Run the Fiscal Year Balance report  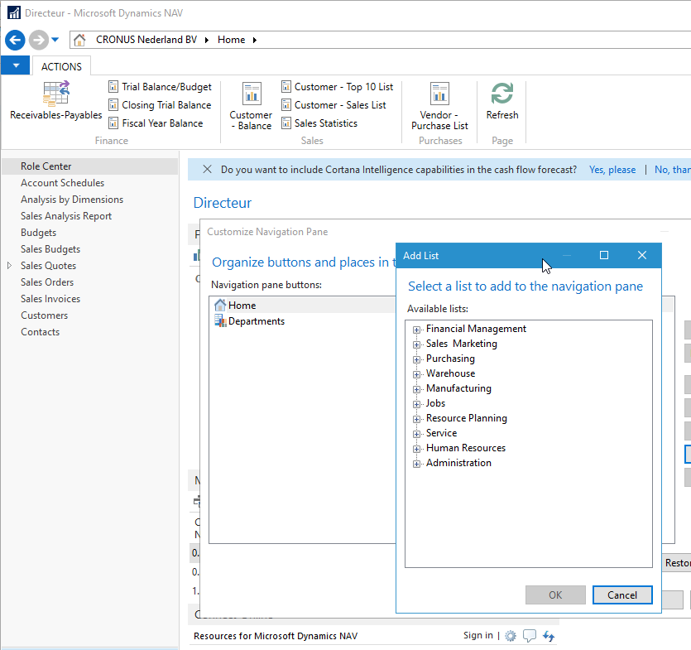click(156, 123)
